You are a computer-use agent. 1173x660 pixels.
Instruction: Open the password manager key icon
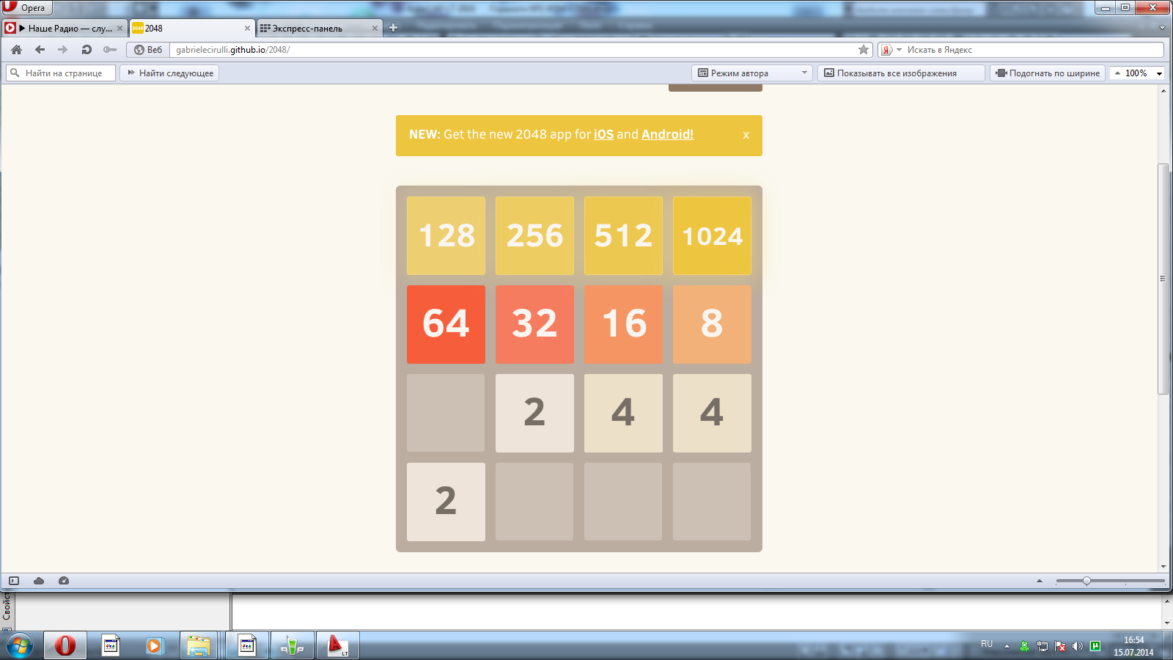[110, 49]
